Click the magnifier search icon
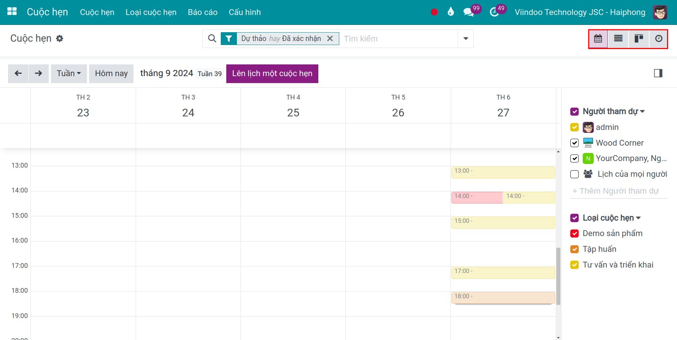677x340 pixels. coord(212,38)
